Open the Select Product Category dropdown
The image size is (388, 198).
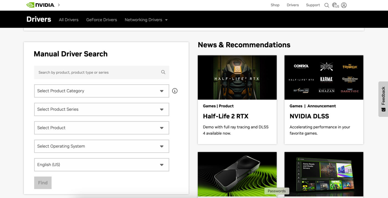pos(101,91)
